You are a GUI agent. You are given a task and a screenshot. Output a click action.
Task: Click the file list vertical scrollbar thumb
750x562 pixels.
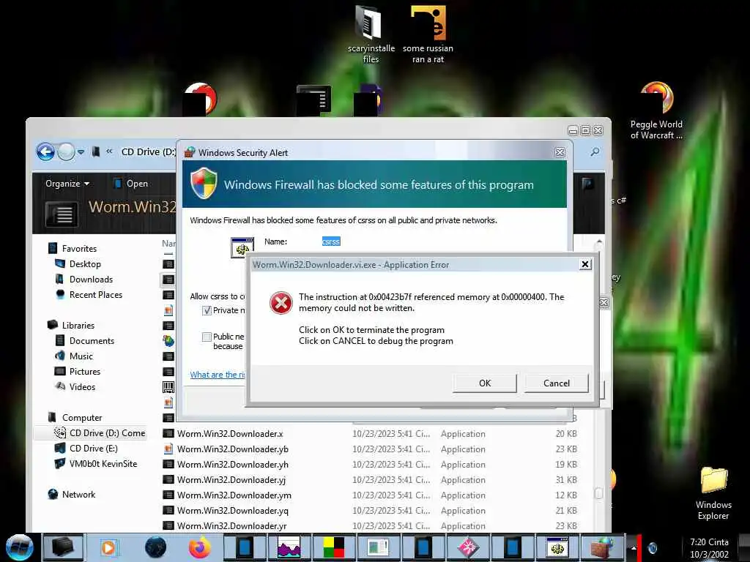(x=598, y=492)
